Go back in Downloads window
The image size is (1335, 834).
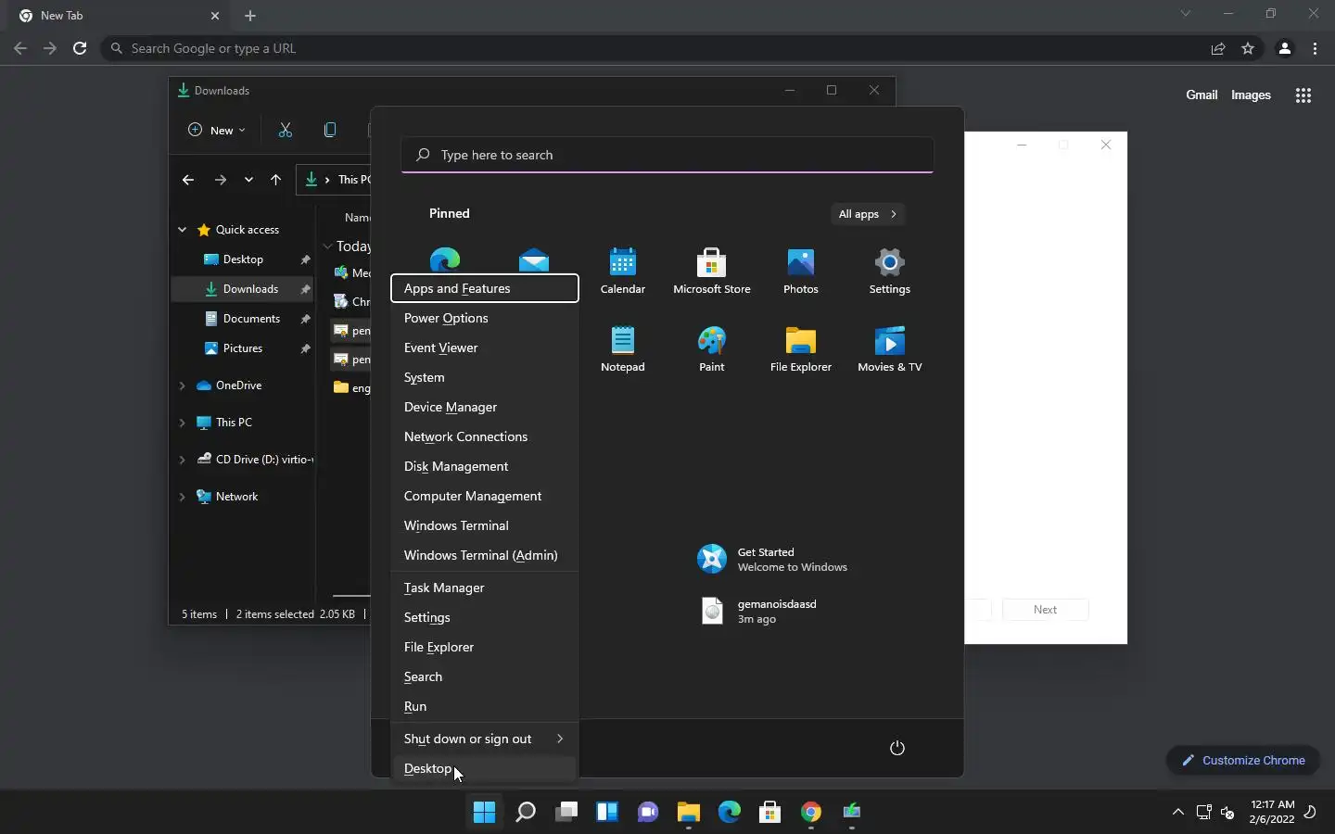click(188, 180)
